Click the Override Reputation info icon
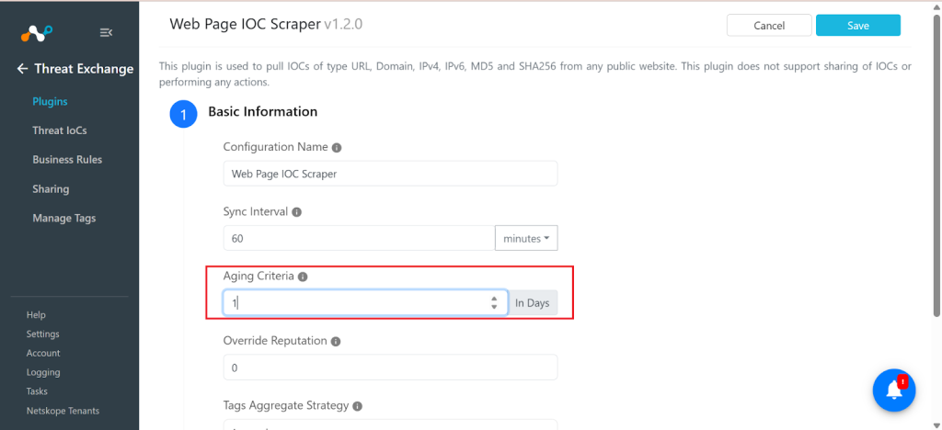 (336, 341)
